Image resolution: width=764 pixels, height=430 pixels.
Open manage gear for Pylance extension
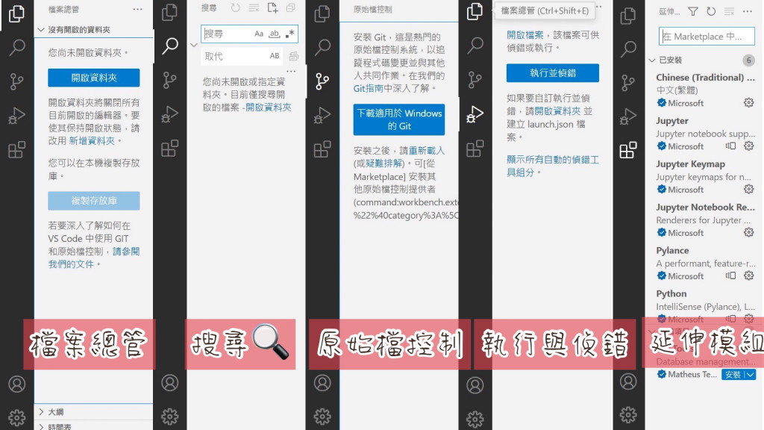coord(749,275)
